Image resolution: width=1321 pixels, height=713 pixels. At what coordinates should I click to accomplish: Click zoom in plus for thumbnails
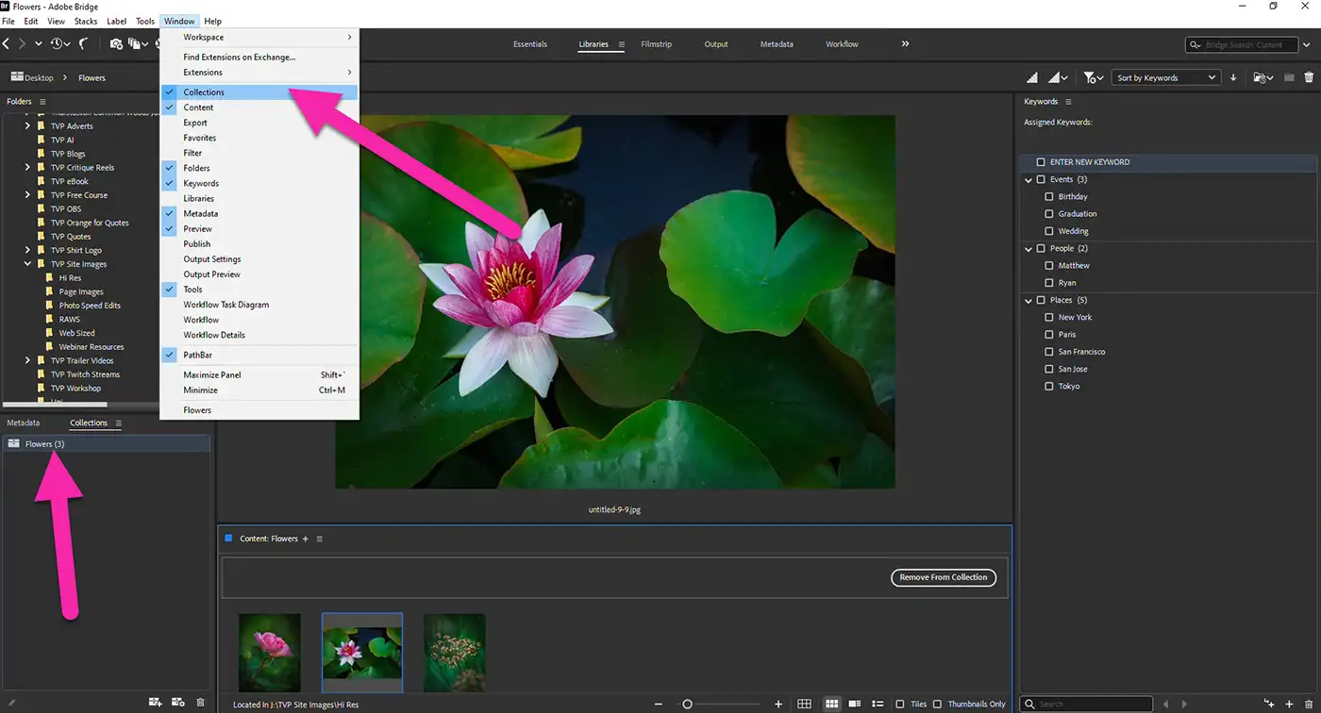tap(778, 705)
